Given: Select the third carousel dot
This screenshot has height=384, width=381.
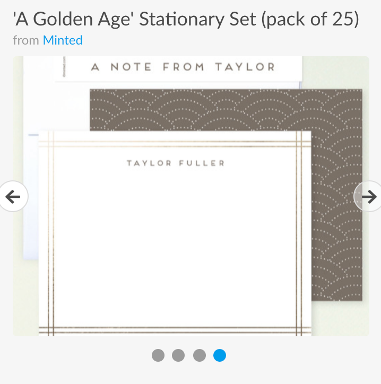Looking at the screenshot, I should click(x=200, y=355).
